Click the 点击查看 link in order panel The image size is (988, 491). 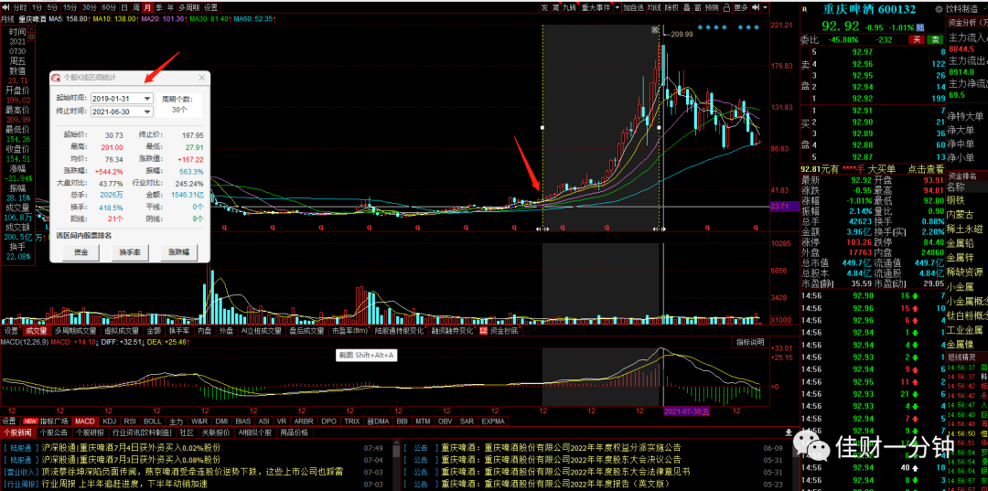coord(926,169)
